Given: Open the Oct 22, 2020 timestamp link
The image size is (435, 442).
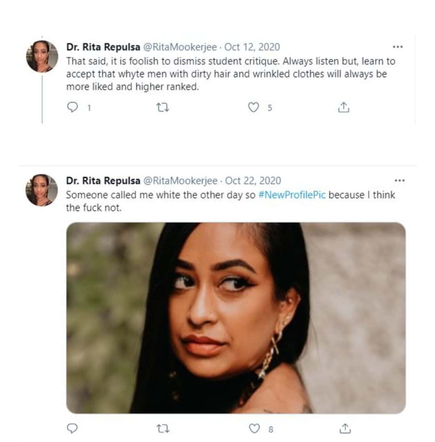Looking at the screenshot, I should 253,181.
